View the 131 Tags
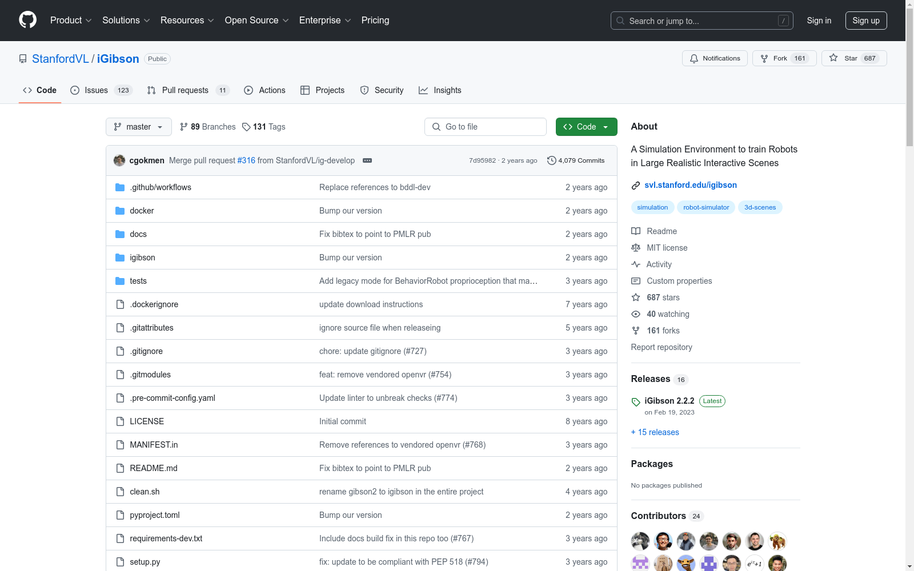The width and height of the screenshot is (914, 571). (263, 127)
